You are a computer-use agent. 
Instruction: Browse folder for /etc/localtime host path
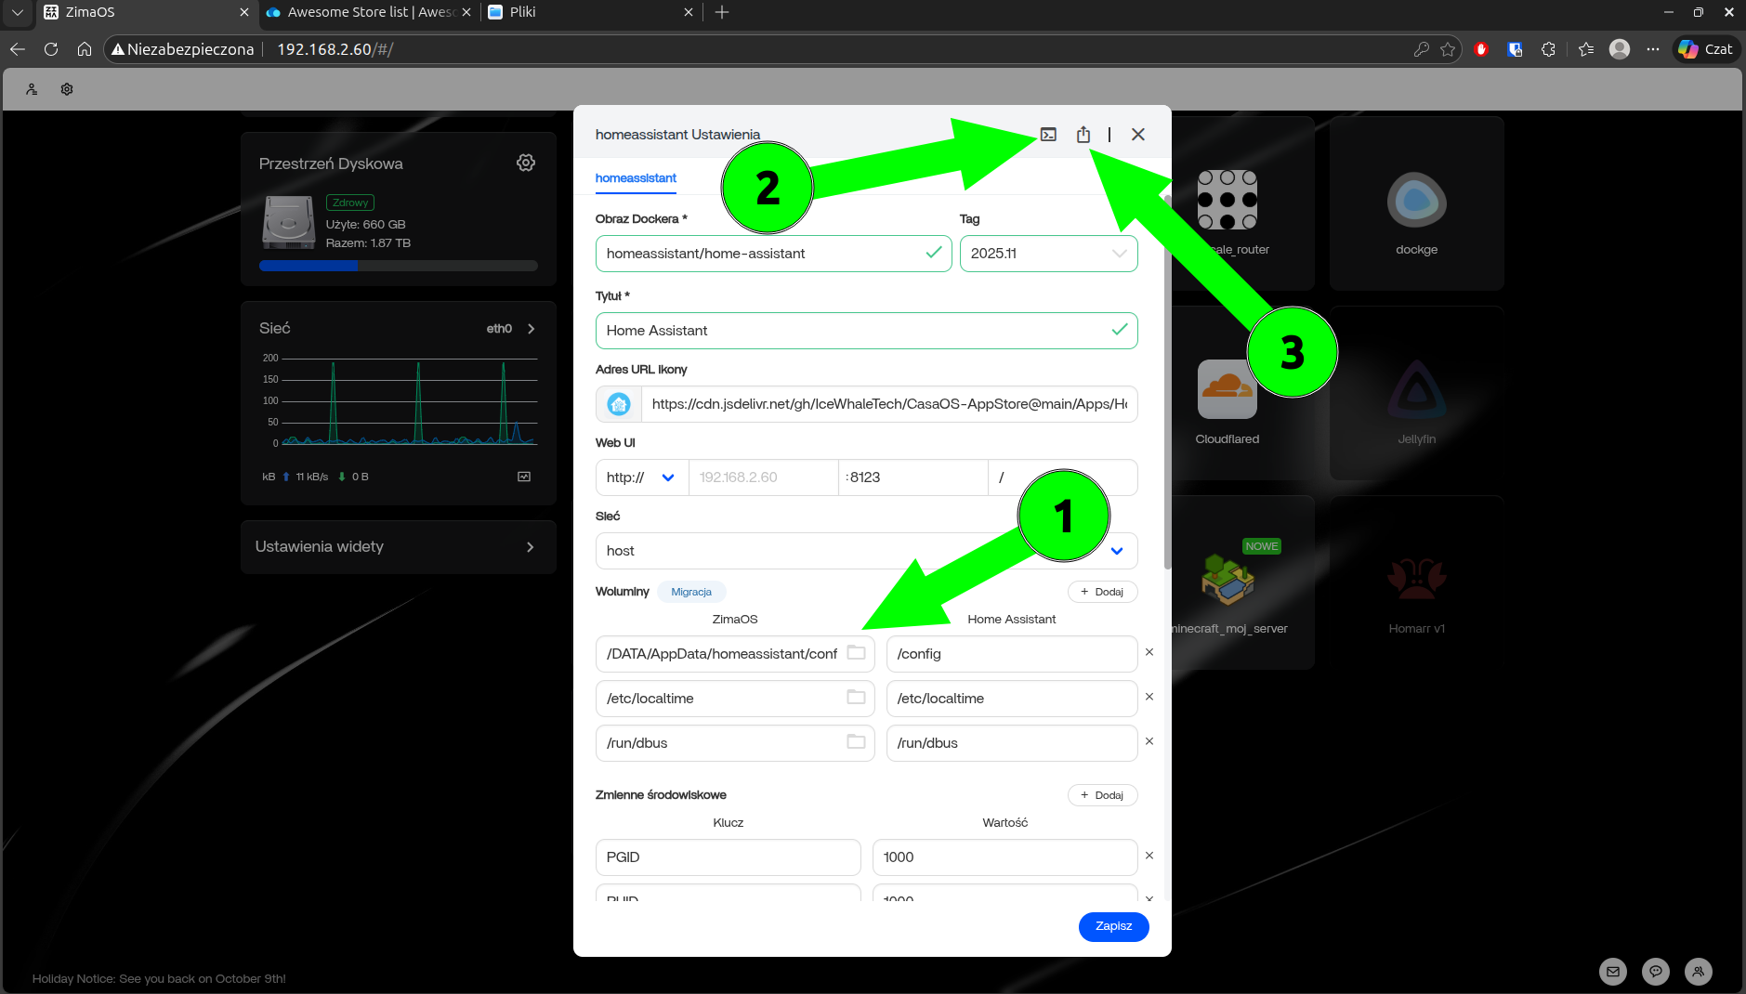pyautogui.click(x=856, y=698)
